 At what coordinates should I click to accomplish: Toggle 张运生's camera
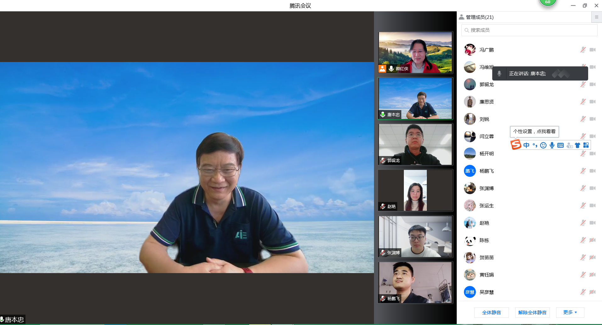pos(593,205)
